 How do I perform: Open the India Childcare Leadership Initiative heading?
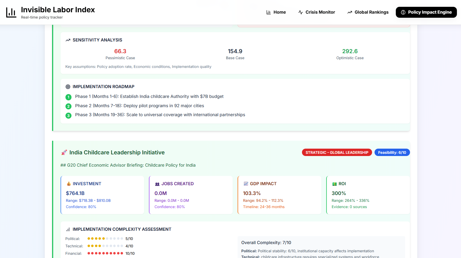coord(117,152)
